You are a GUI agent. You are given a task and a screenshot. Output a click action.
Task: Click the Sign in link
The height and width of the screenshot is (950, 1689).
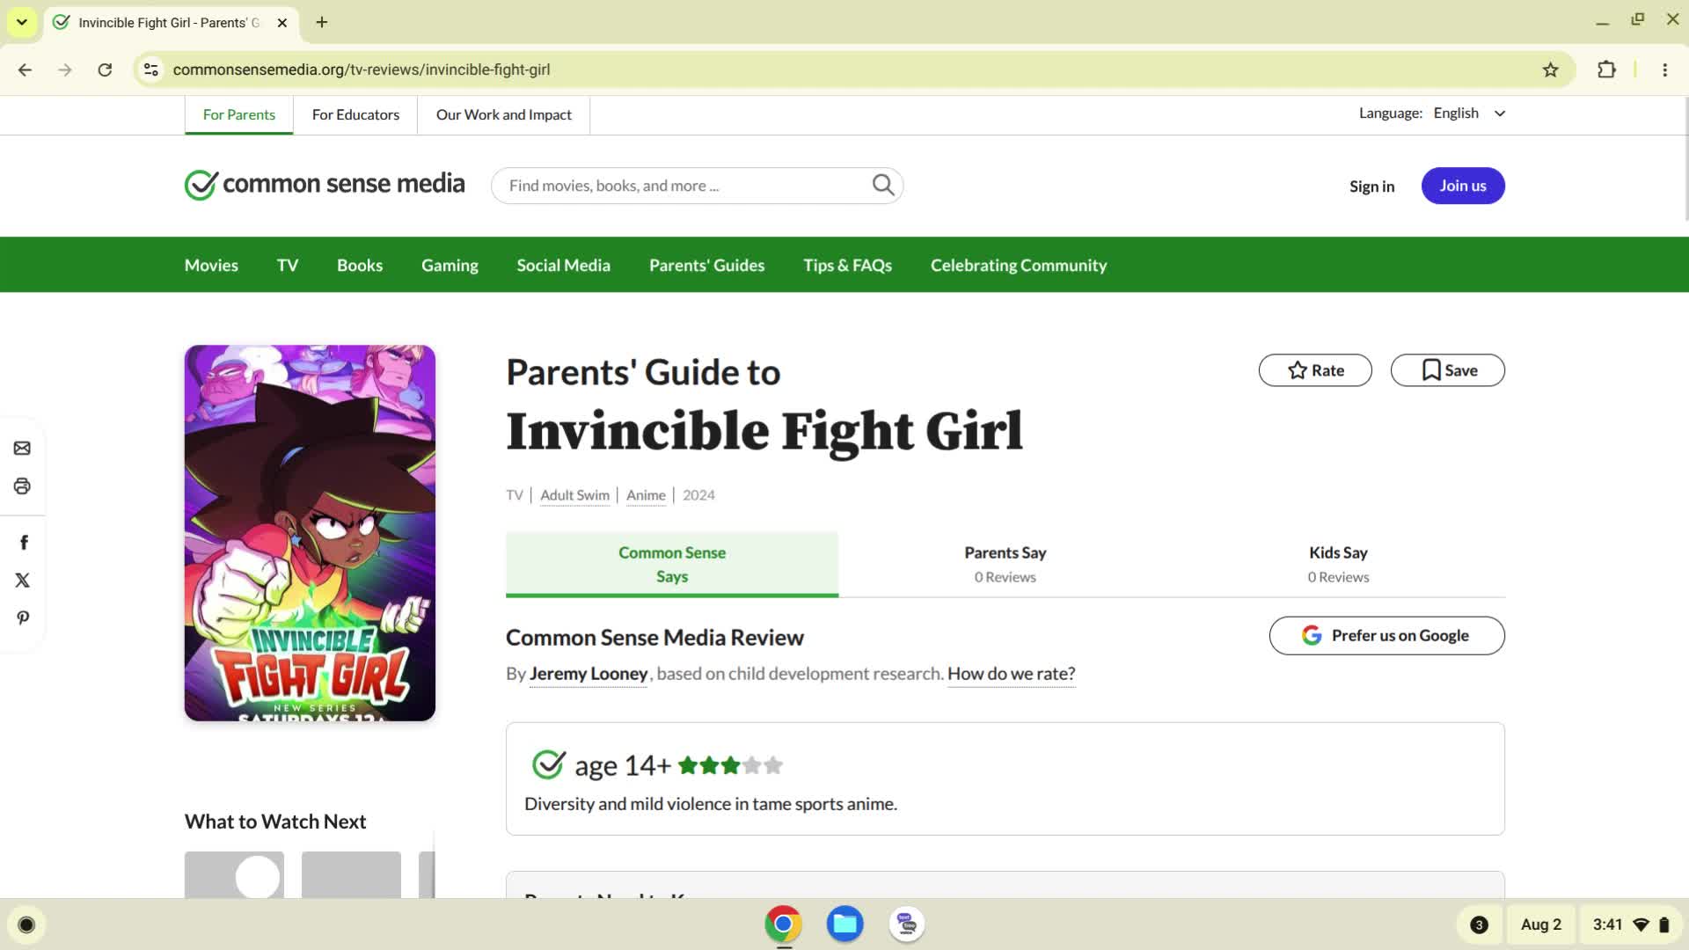coord(1371,186)
